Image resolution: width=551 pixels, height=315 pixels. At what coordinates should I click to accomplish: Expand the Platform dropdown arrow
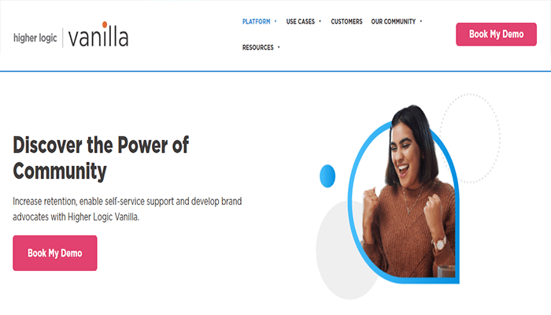click(x=275, y=21)
